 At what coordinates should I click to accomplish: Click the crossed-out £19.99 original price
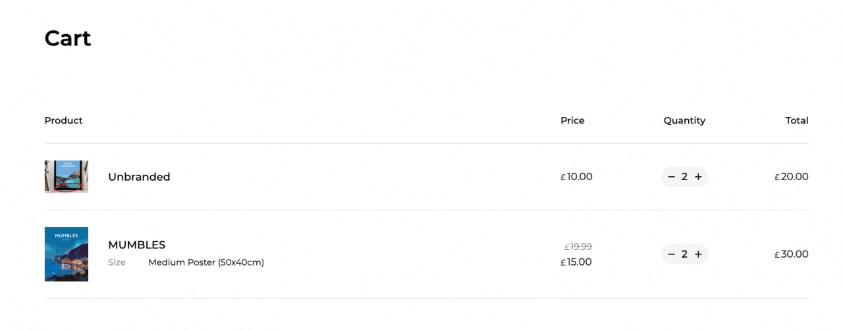tap(578, 247)
